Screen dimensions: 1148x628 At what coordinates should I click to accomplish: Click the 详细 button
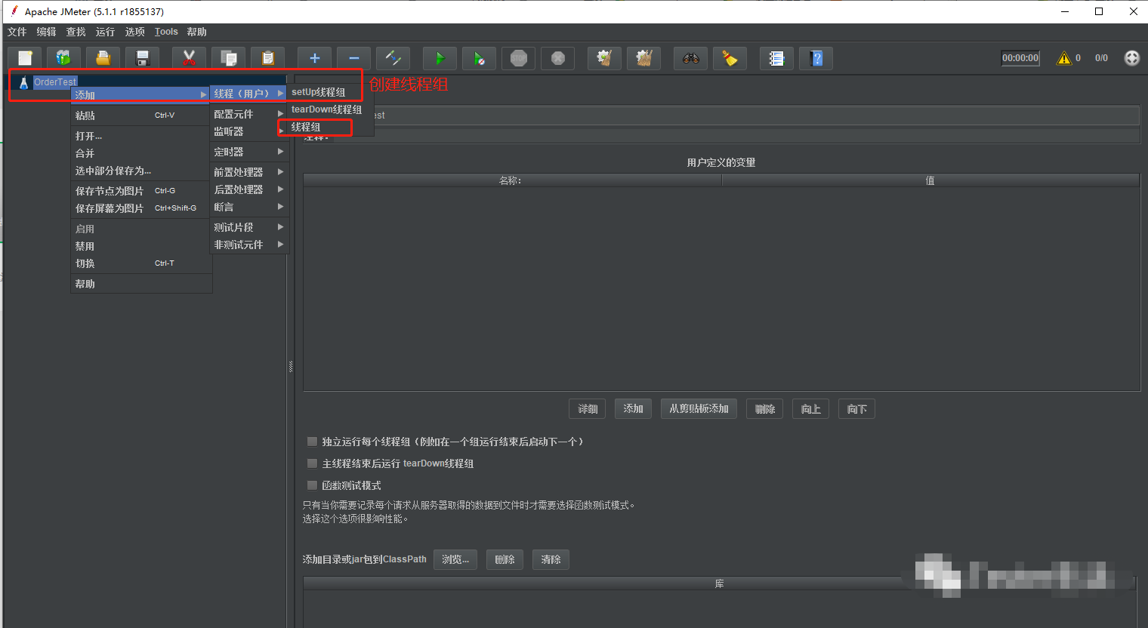(x=588, y=409)
